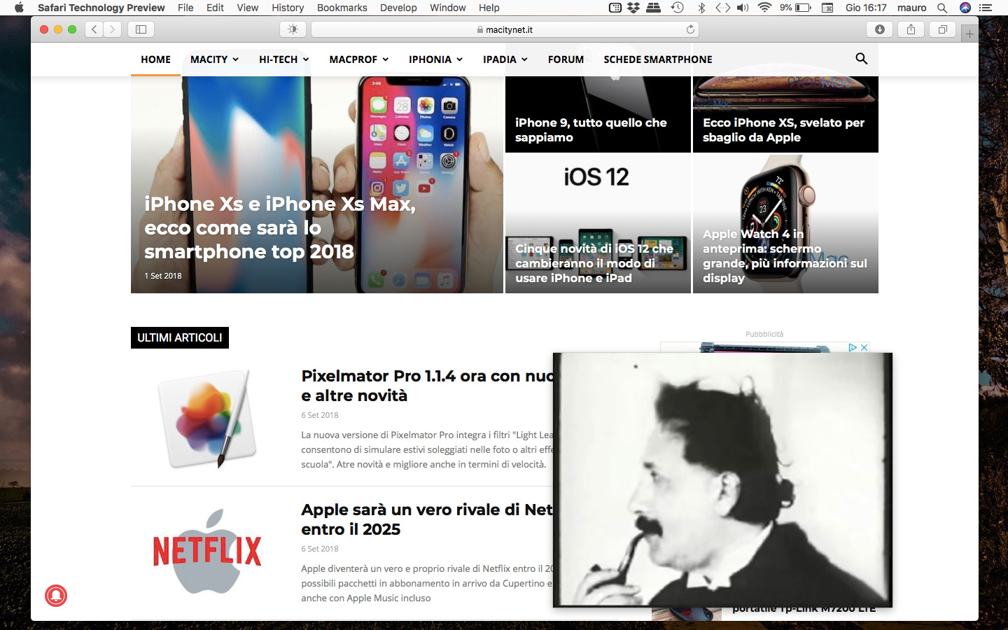Toggle the Reader shade icon in address bar
The height and width of the screenshot is (630, 1008).
click(x=293, y=29)
